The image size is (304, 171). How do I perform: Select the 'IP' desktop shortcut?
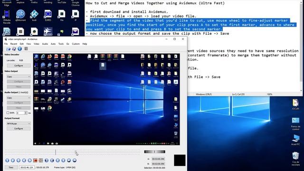75,16
